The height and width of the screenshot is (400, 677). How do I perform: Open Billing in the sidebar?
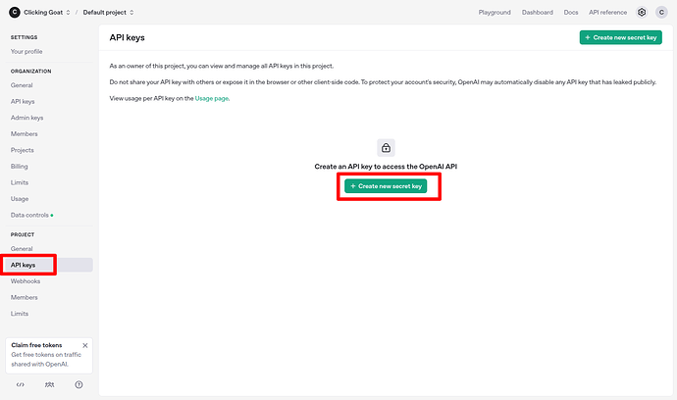[x=19, y=166]
